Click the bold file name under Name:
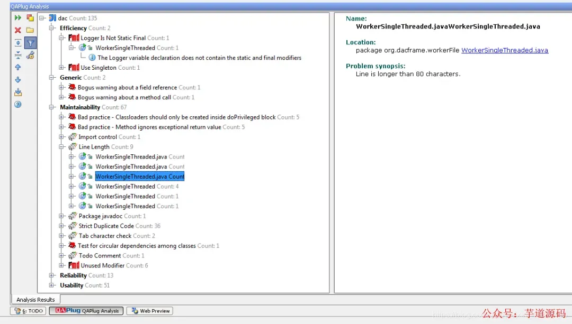 click(448, 26)
